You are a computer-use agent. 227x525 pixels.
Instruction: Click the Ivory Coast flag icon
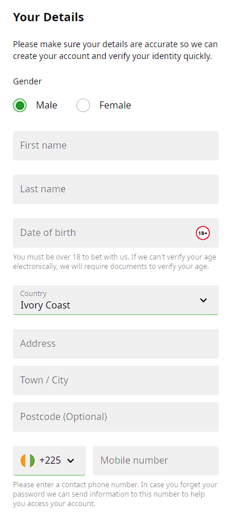point(28,460)
